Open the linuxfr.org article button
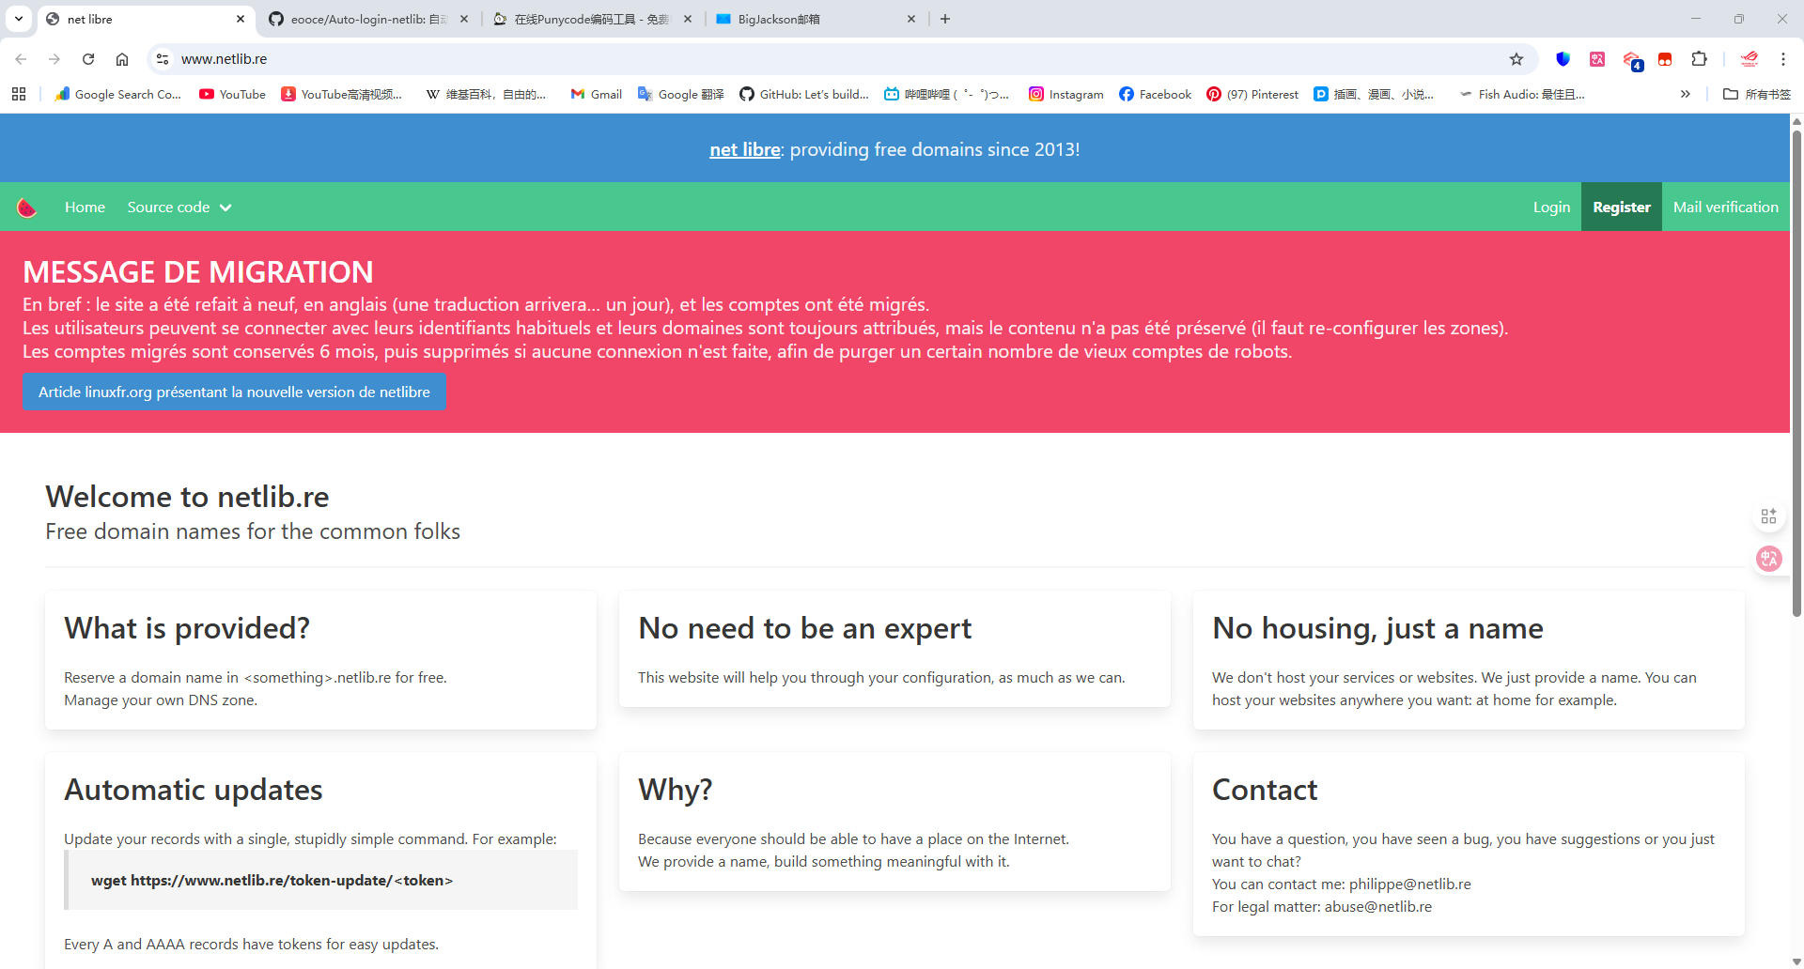The height and width of the screenshot is (969, 1804). [x=234, y=392]
